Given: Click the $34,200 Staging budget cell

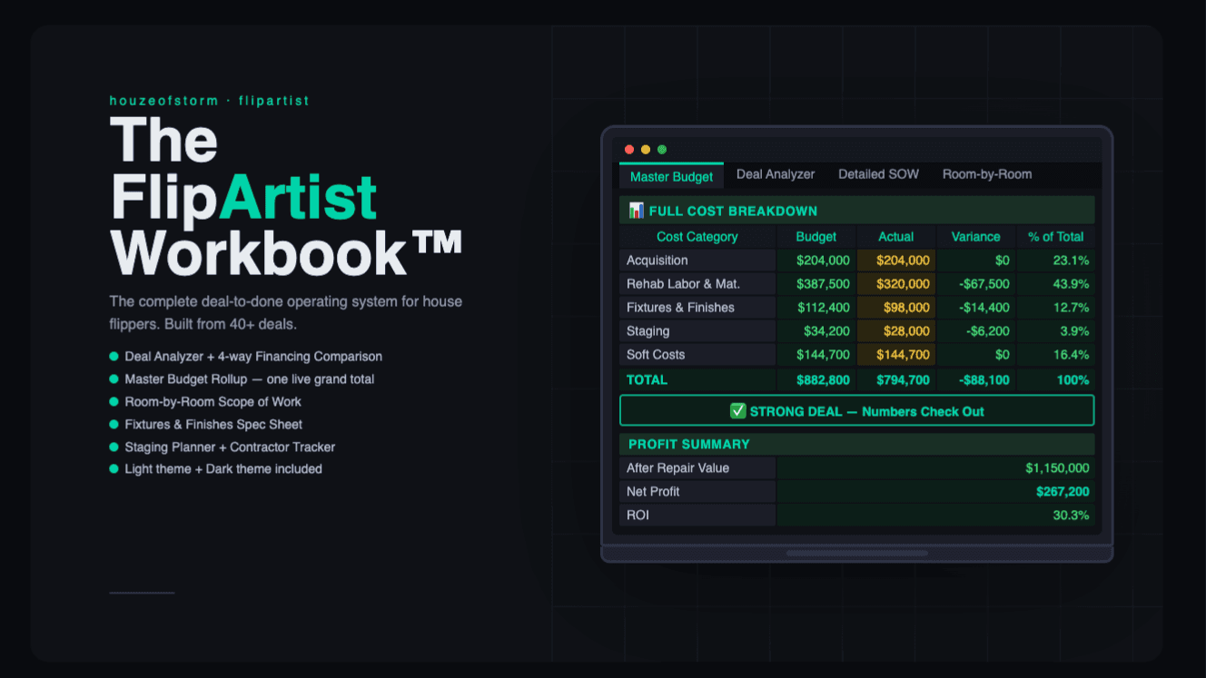Looking at the screenshot, I should tap(816, 331).
